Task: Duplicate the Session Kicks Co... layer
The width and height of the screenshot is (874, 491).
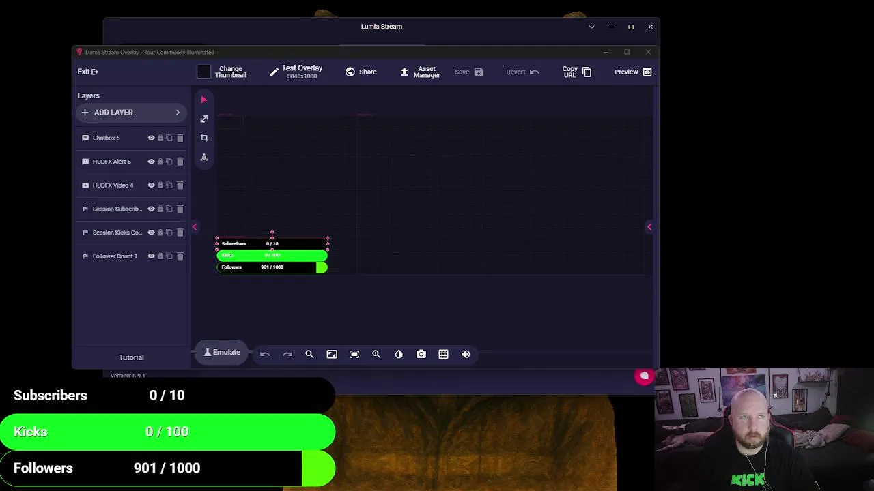Action: click(169, 233)
